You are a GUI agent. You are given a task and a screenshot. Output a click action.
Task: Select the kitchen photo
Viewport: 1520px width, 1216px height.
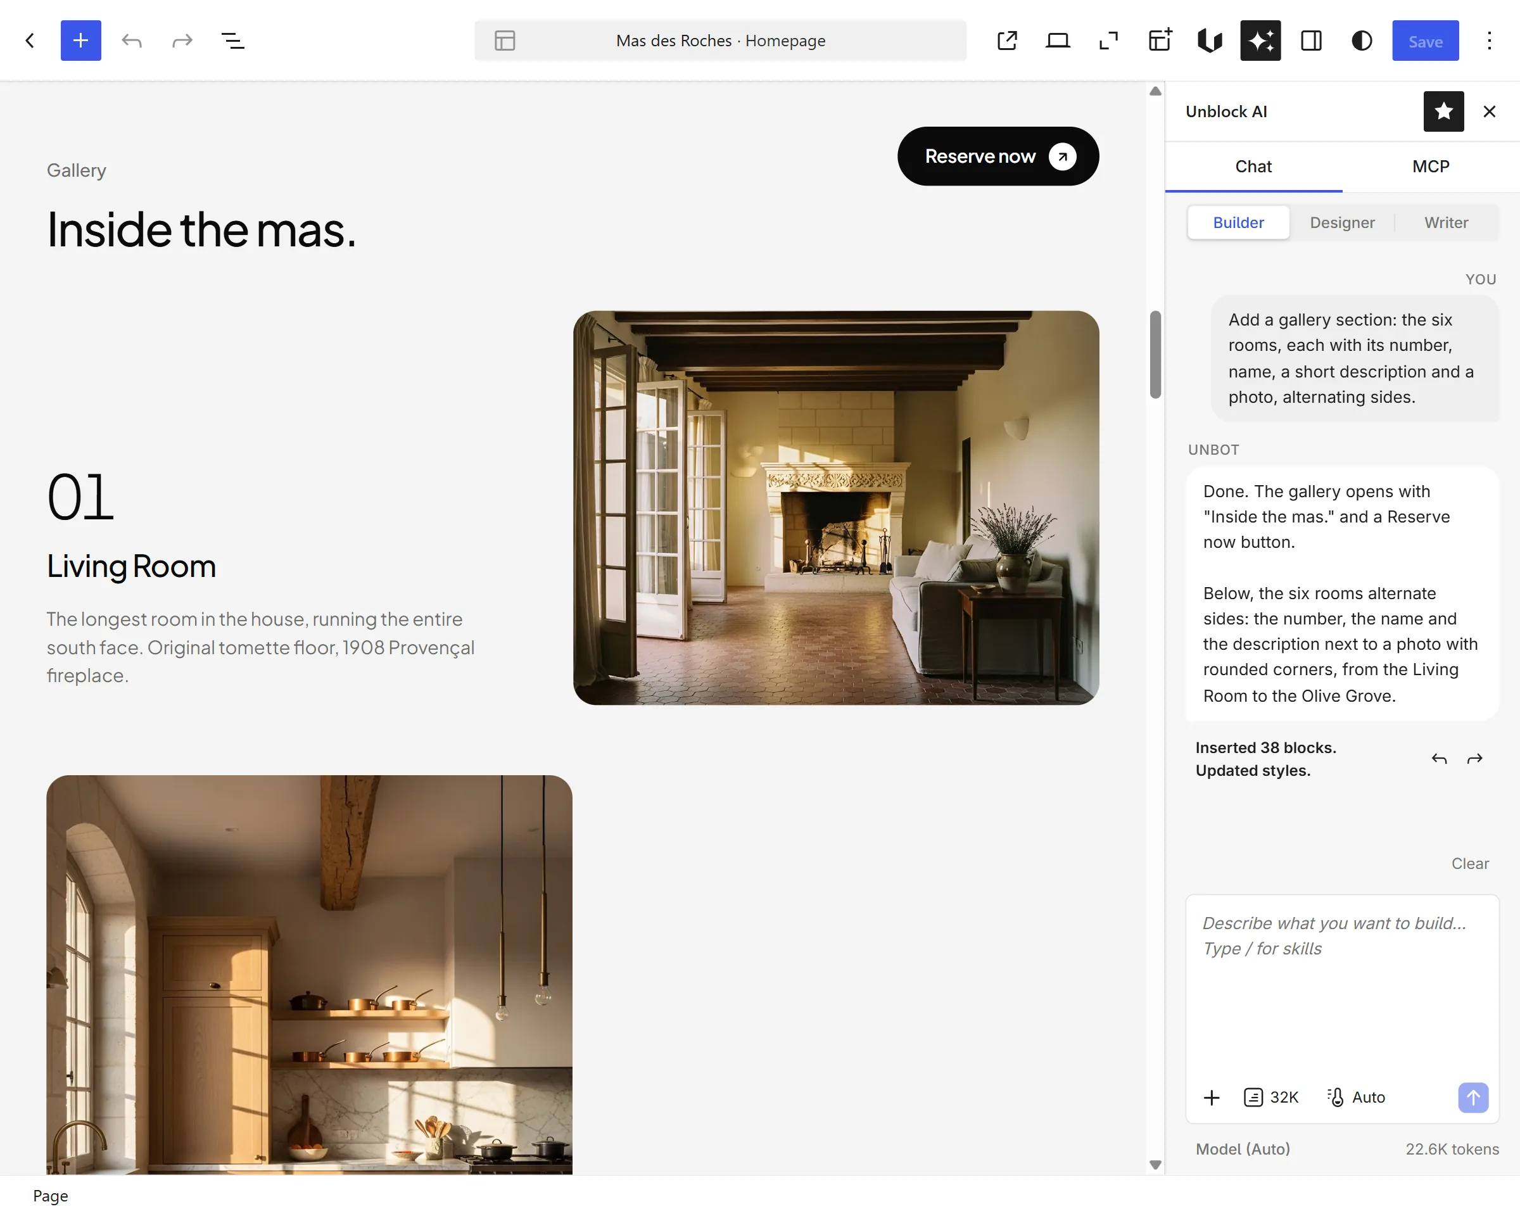pos(310,975)
